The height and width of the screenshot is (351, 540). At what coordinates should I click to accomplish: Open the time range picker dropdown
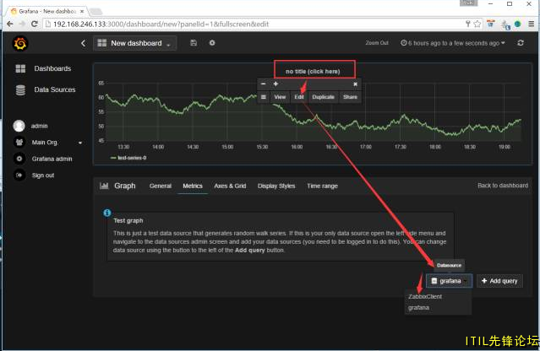[x=453, y=43]
